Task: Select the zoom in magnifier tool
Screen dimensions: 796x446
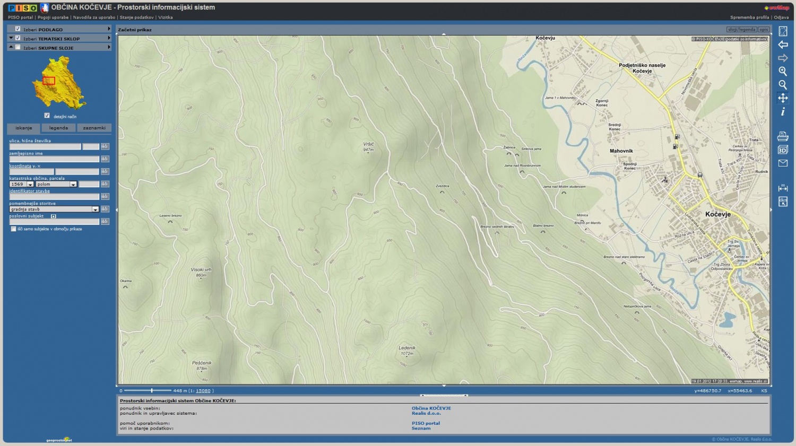Action: click(783, 71)
